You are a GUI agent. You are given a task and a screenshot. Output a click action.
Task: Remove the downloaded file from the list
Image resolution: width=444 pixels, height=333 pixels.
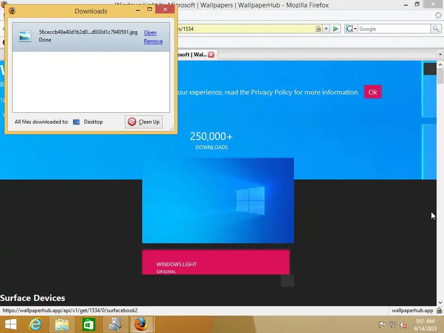pyautogui.click(x=153, y=41)
